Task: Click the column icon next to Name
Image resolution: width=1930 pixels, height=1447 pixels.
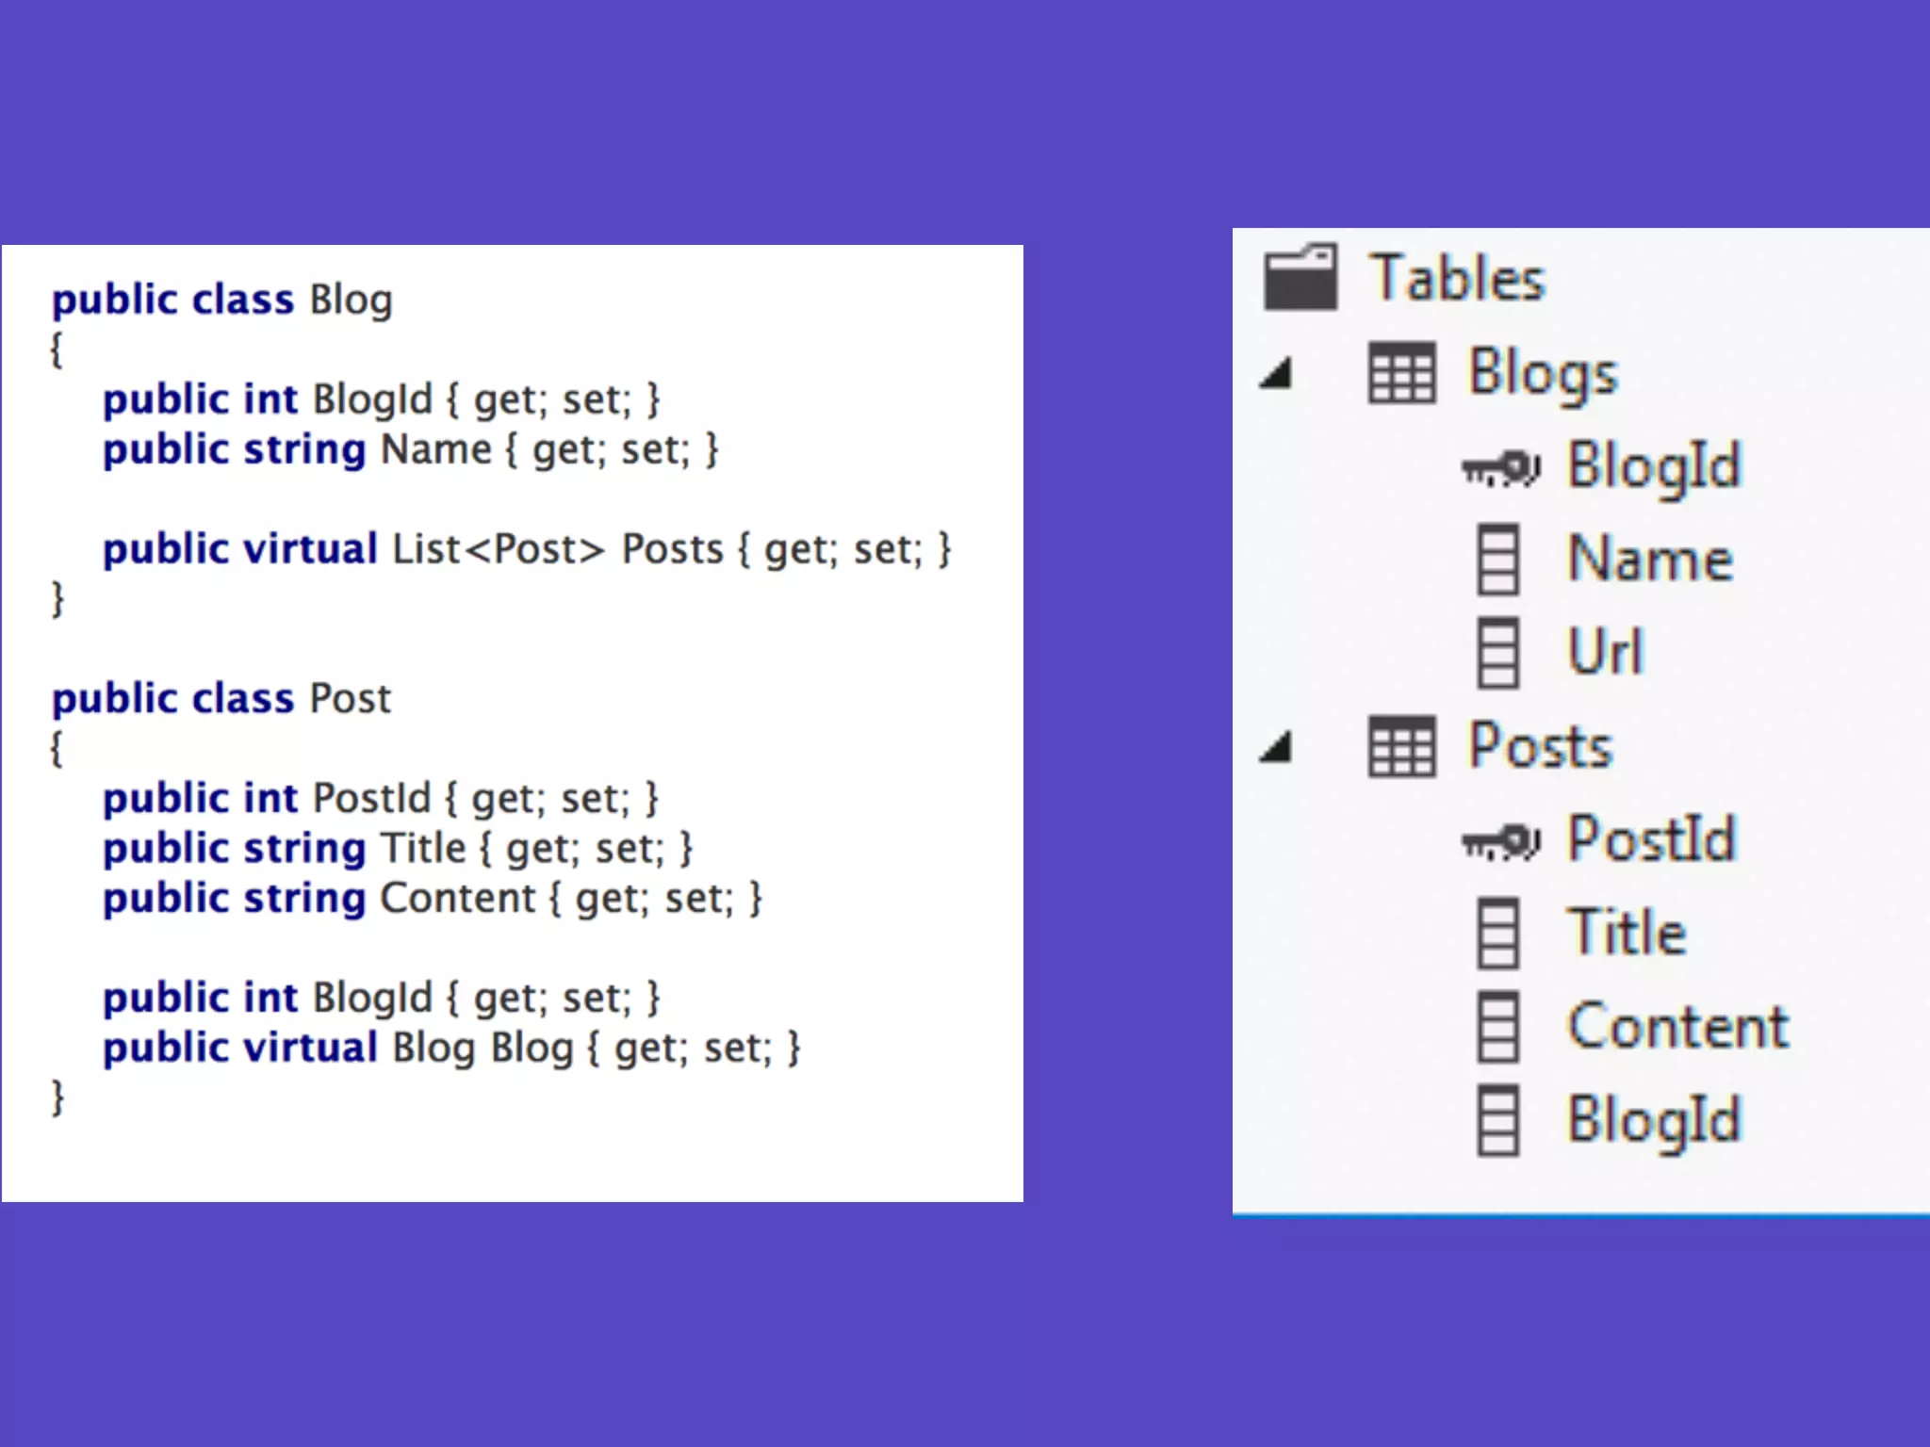Action: (x=1497, y=560)
